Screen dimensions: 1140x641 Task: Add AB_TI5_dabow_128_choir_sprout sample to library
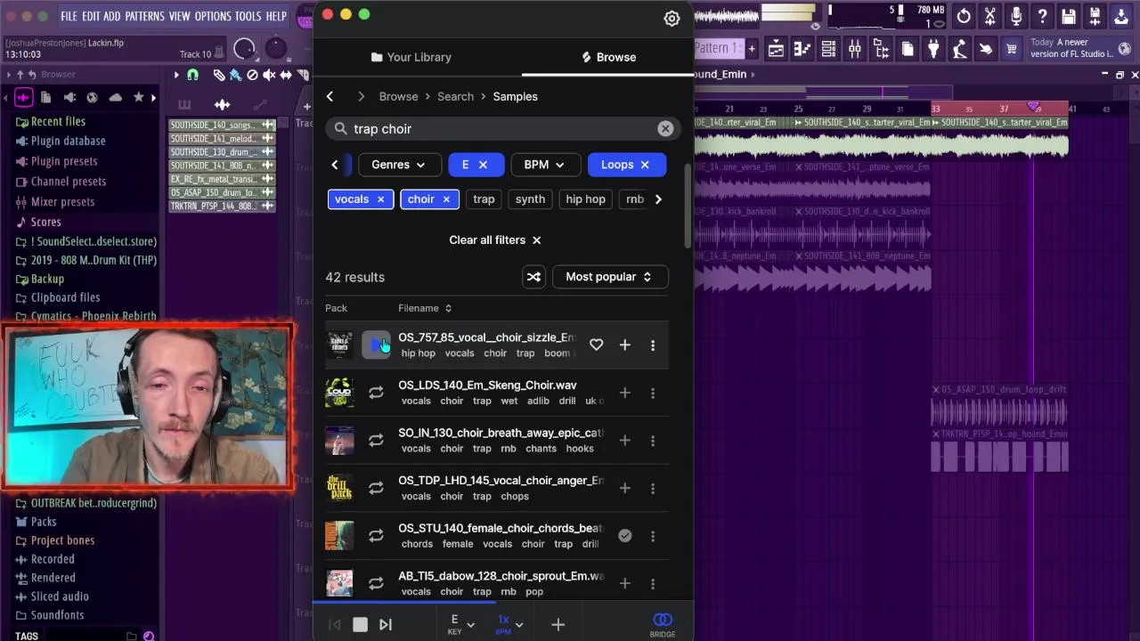click(x=624, y=583)
